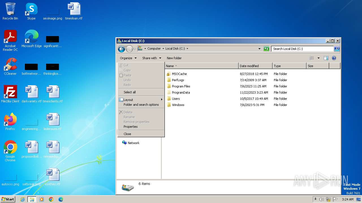Select ledensure.rtf on the desktop
The width and height of the screenshot is (362, 203).
click(x=53, y=122)
